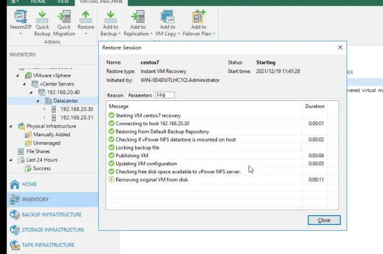Select the 'Locking backup file' log row
Image resolution: width=383 pixels, height=254 pixels.
tap(222, 148)
